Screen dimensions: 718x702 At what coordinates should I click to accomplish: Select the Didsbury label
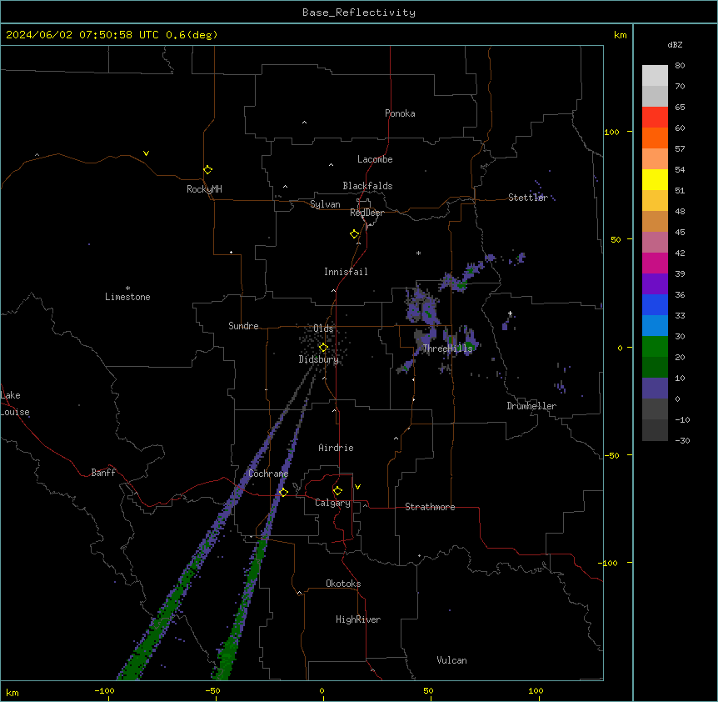tap(319, 359)
